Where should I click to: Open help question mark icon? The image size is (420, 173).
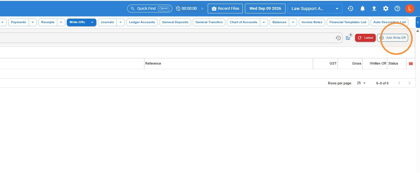coord(397,9)
